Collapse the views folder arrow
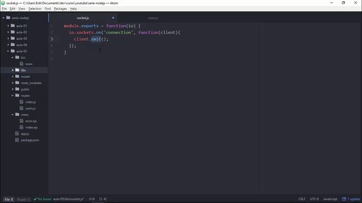The width and height of the screenshot is (362, 203). (x=12, y=114)
